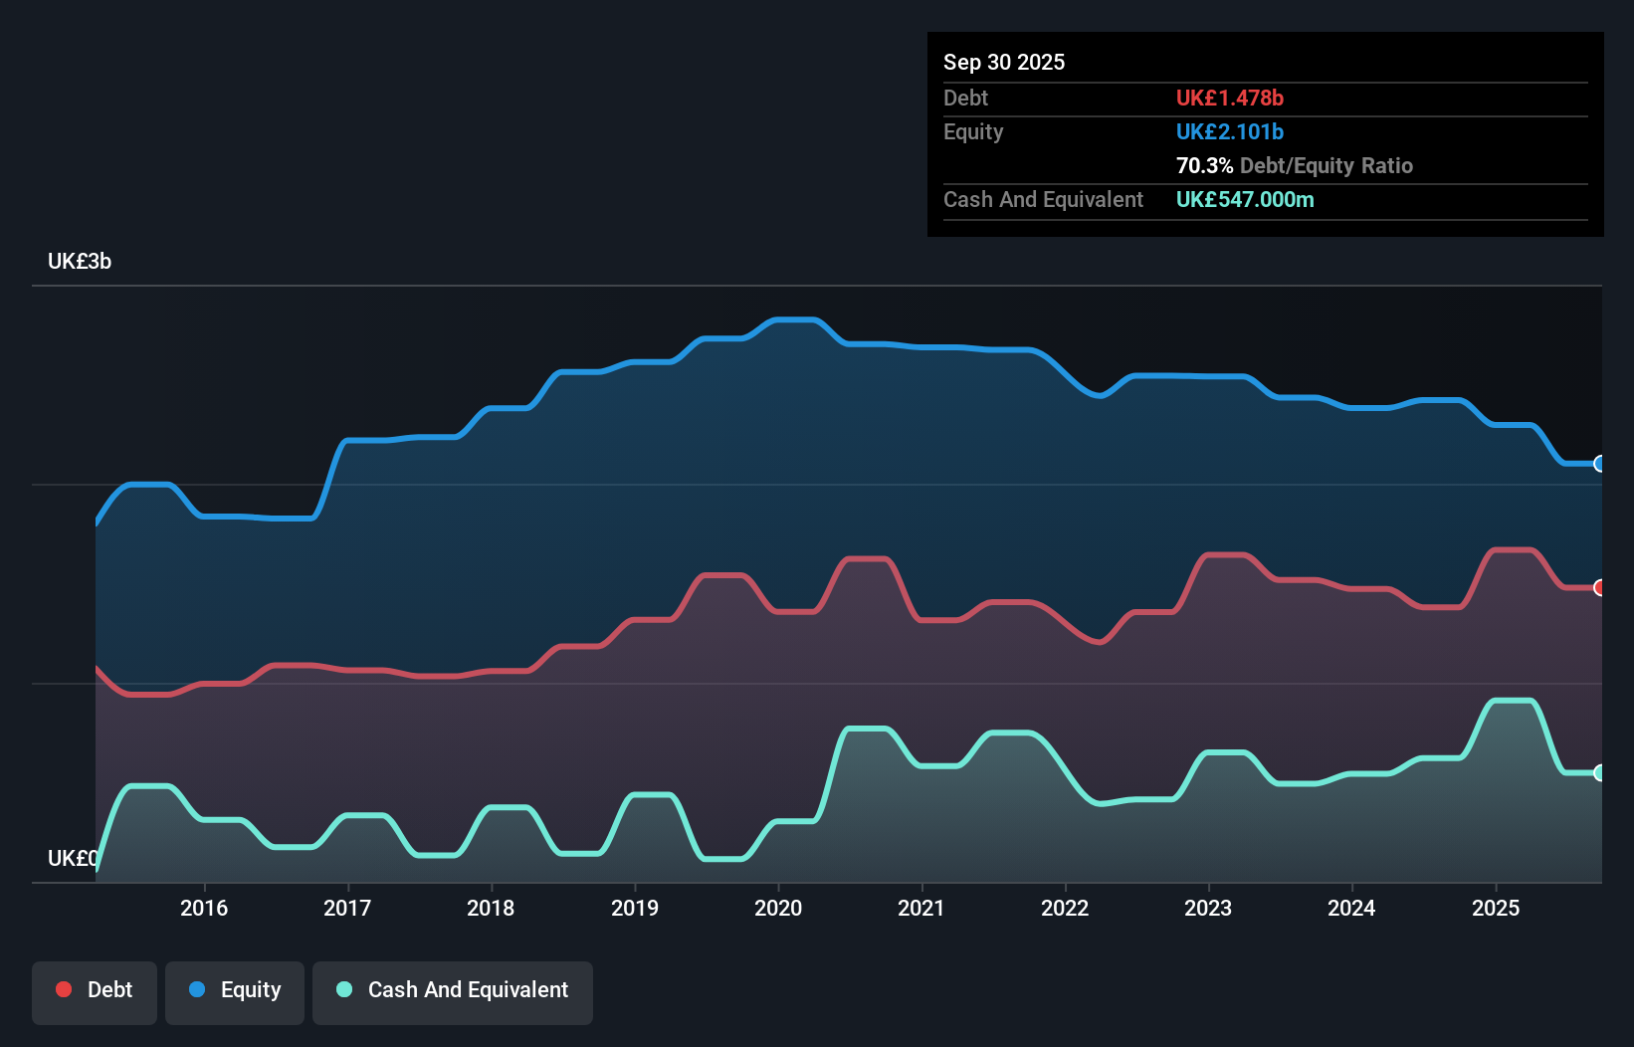Click the UK£3b y-axis label
This screenshot has width=1634, height=1047.
click(x=80, y=262)
